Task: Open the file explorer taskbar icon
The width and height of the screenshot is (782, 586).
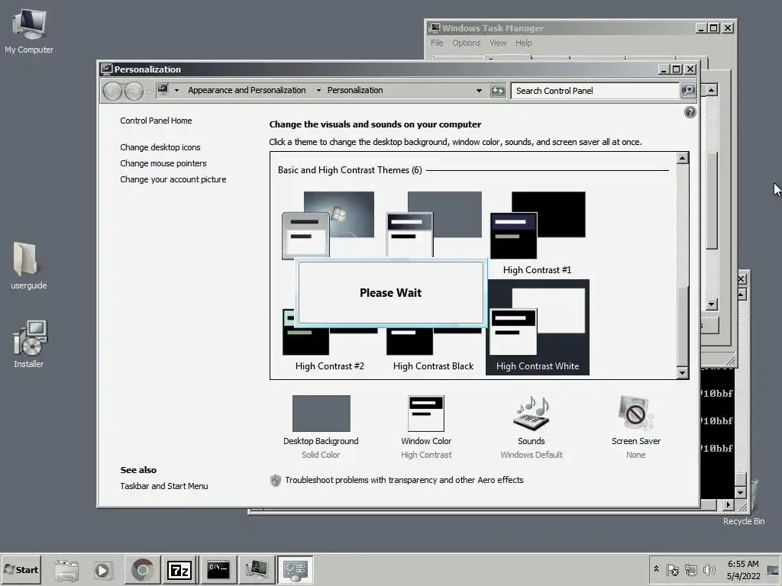Action: [x=66, y=569]
